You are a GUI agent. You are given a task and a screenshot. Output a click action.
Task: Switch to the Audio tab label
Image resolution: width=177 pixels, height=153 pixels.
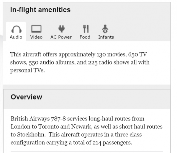click(x=16, y=37)
